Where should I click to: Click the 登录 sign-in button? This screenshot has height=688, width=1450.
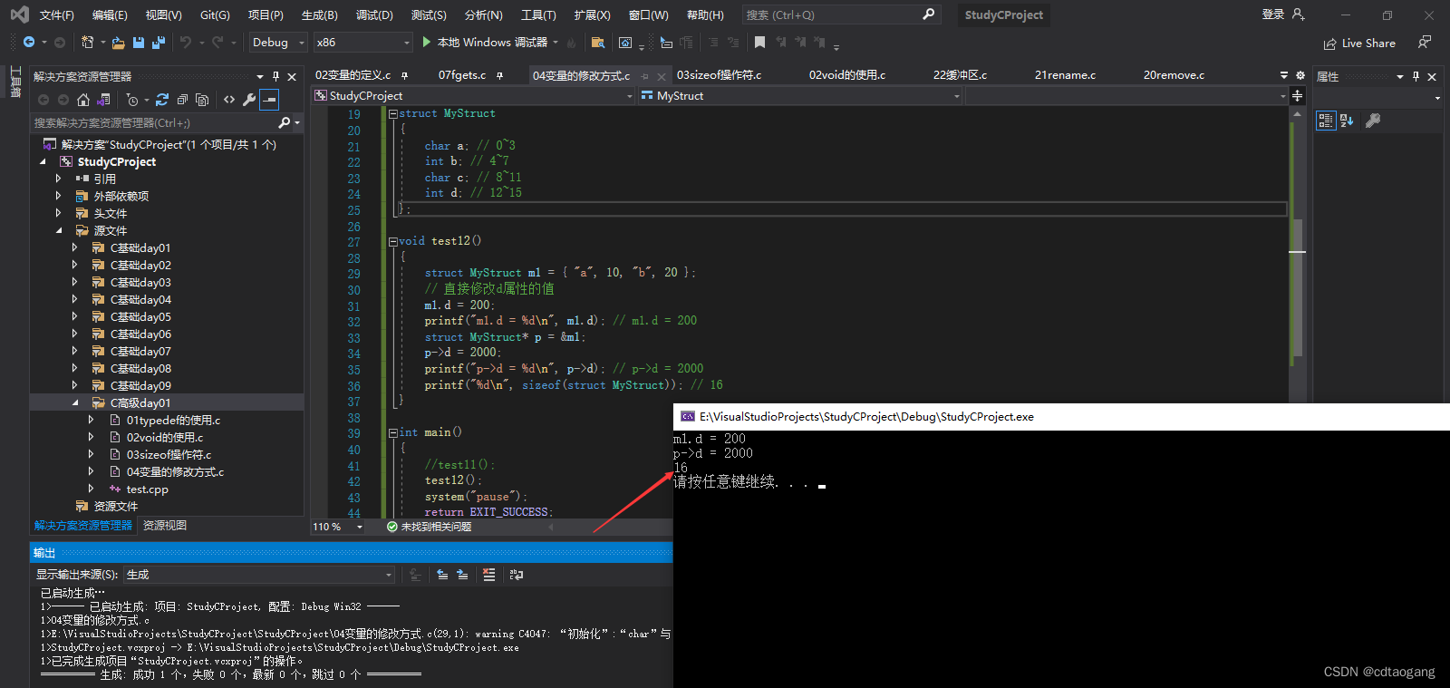tap(1272, 15)
